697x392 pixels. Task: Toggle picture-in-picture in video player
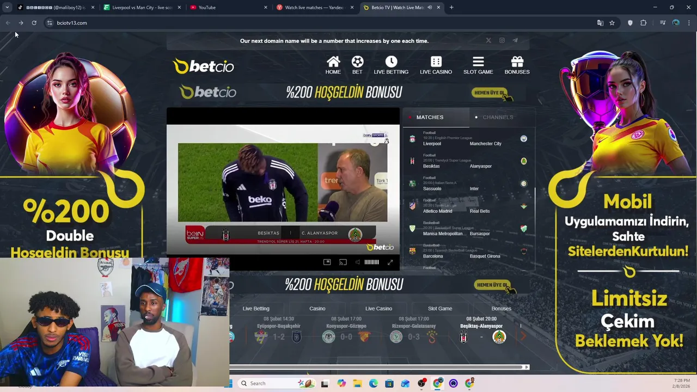327,262
